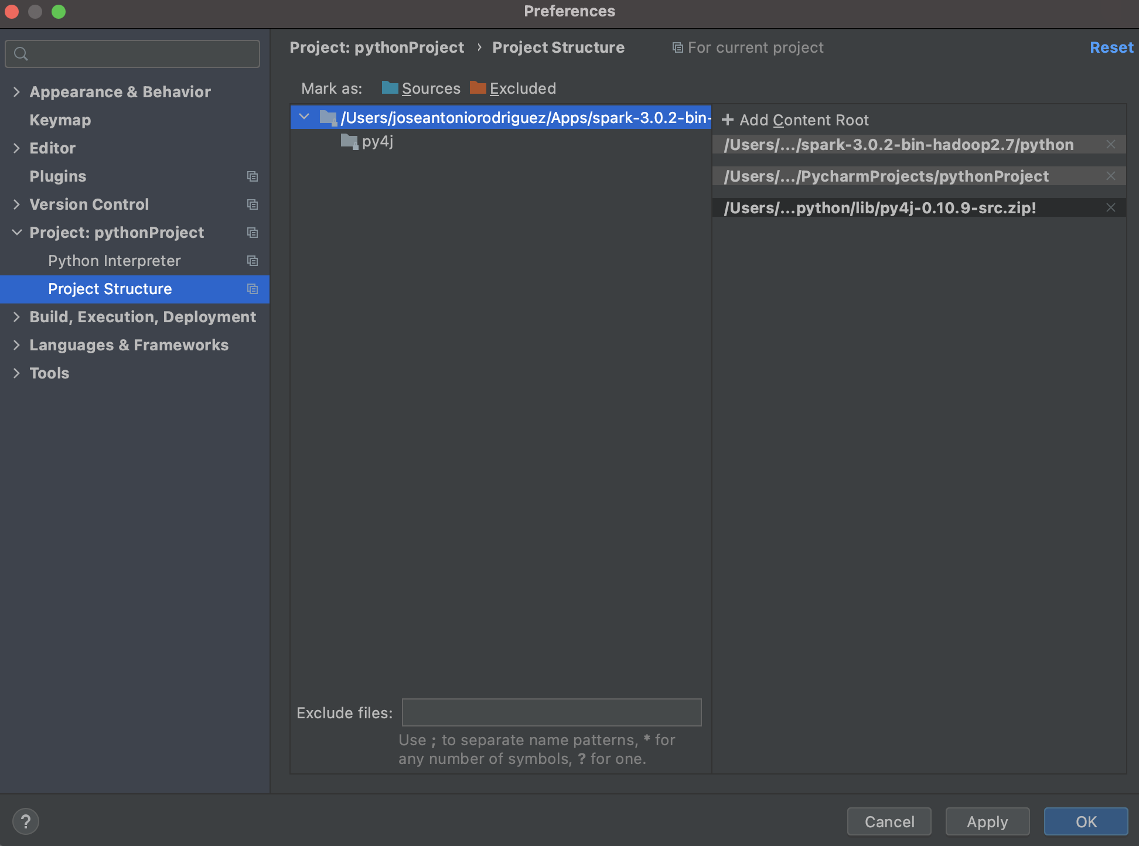Expand the Tools section
1139x846 pixels.
pos(16,373)
